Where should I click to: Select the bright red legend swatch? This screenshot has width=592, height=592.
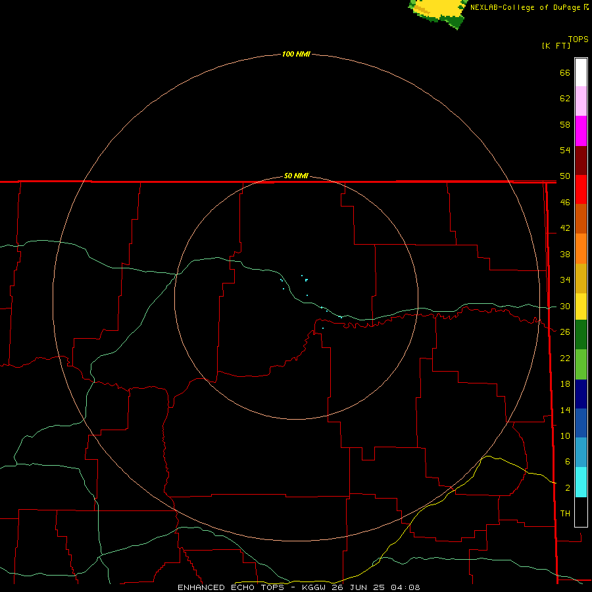581,190
